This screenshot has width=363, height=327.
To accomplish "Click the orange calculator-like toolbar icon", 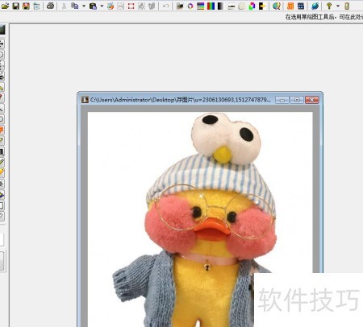I will [x=290, y=6].
